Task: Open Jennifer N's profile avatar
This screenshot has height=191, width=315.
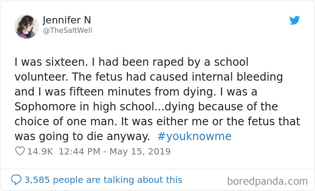Action: tap(27, 27)
